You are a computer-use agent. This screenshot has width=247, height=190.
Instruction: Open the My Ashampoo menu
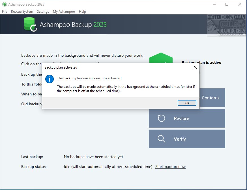point(64,12)
